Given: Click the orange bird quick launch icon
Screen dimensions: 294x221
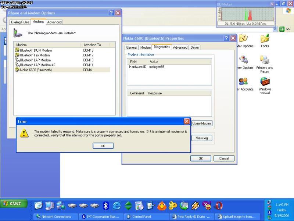Looking at the screenshot, I should tap(162, 206).
